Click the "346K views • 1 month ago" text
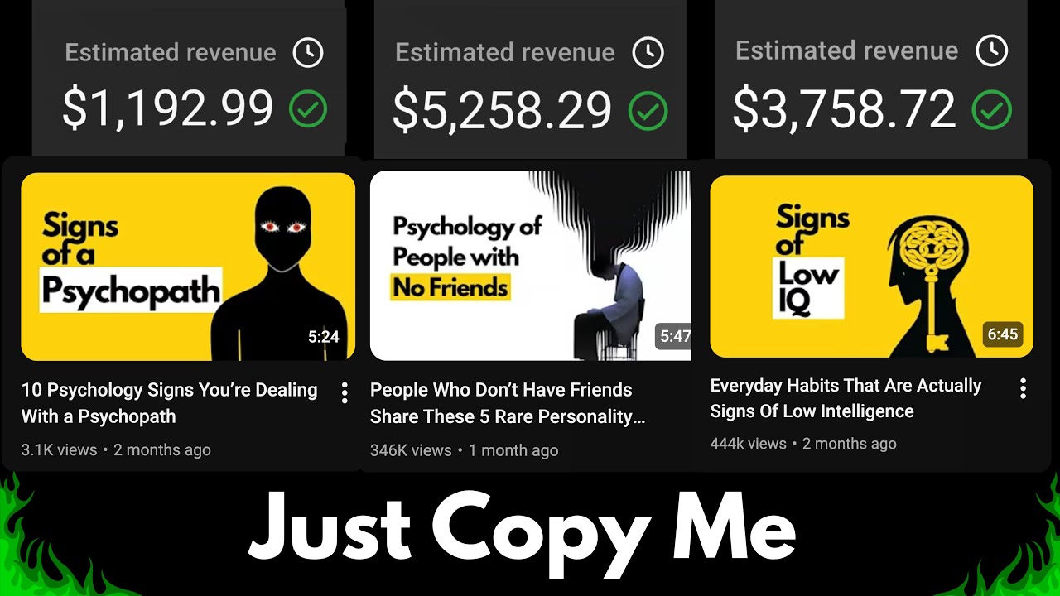This screenshot has width=1060, height=596. pos(464,451)
